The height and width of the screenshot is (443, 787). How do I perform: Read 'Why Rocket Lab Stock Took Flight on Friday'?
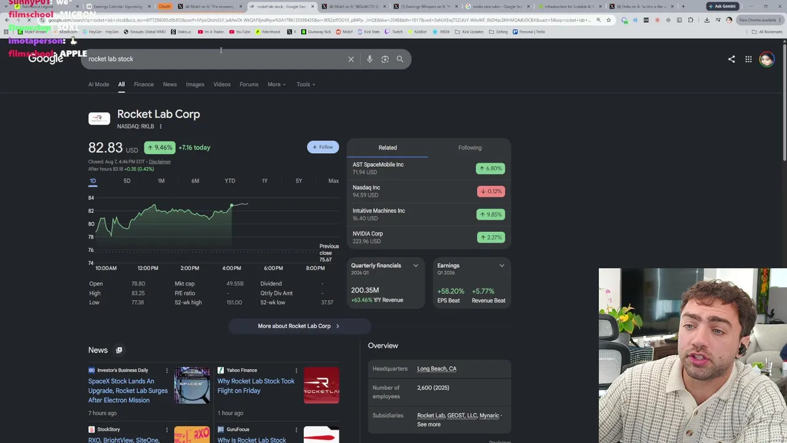pos(256,386)
